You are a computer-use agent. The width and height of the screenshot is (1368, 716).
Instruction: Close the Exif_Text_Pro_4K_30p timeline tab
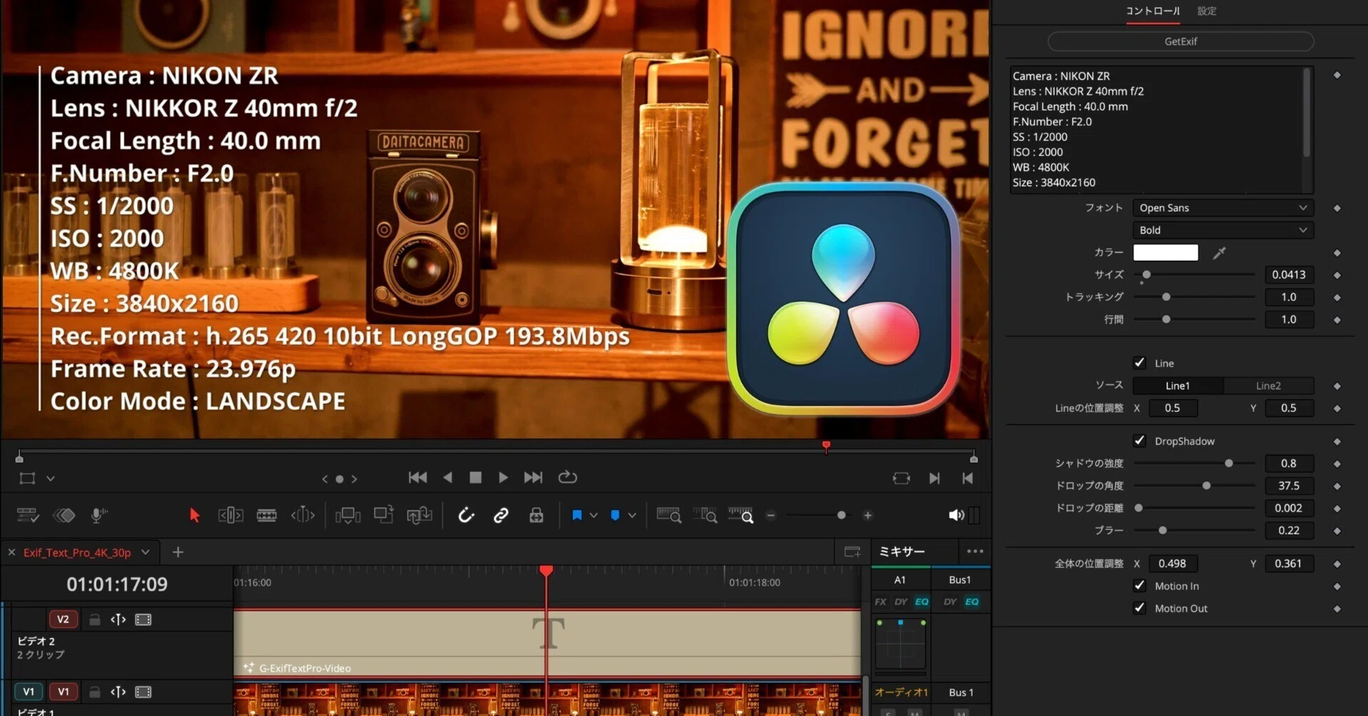point(11,552)
